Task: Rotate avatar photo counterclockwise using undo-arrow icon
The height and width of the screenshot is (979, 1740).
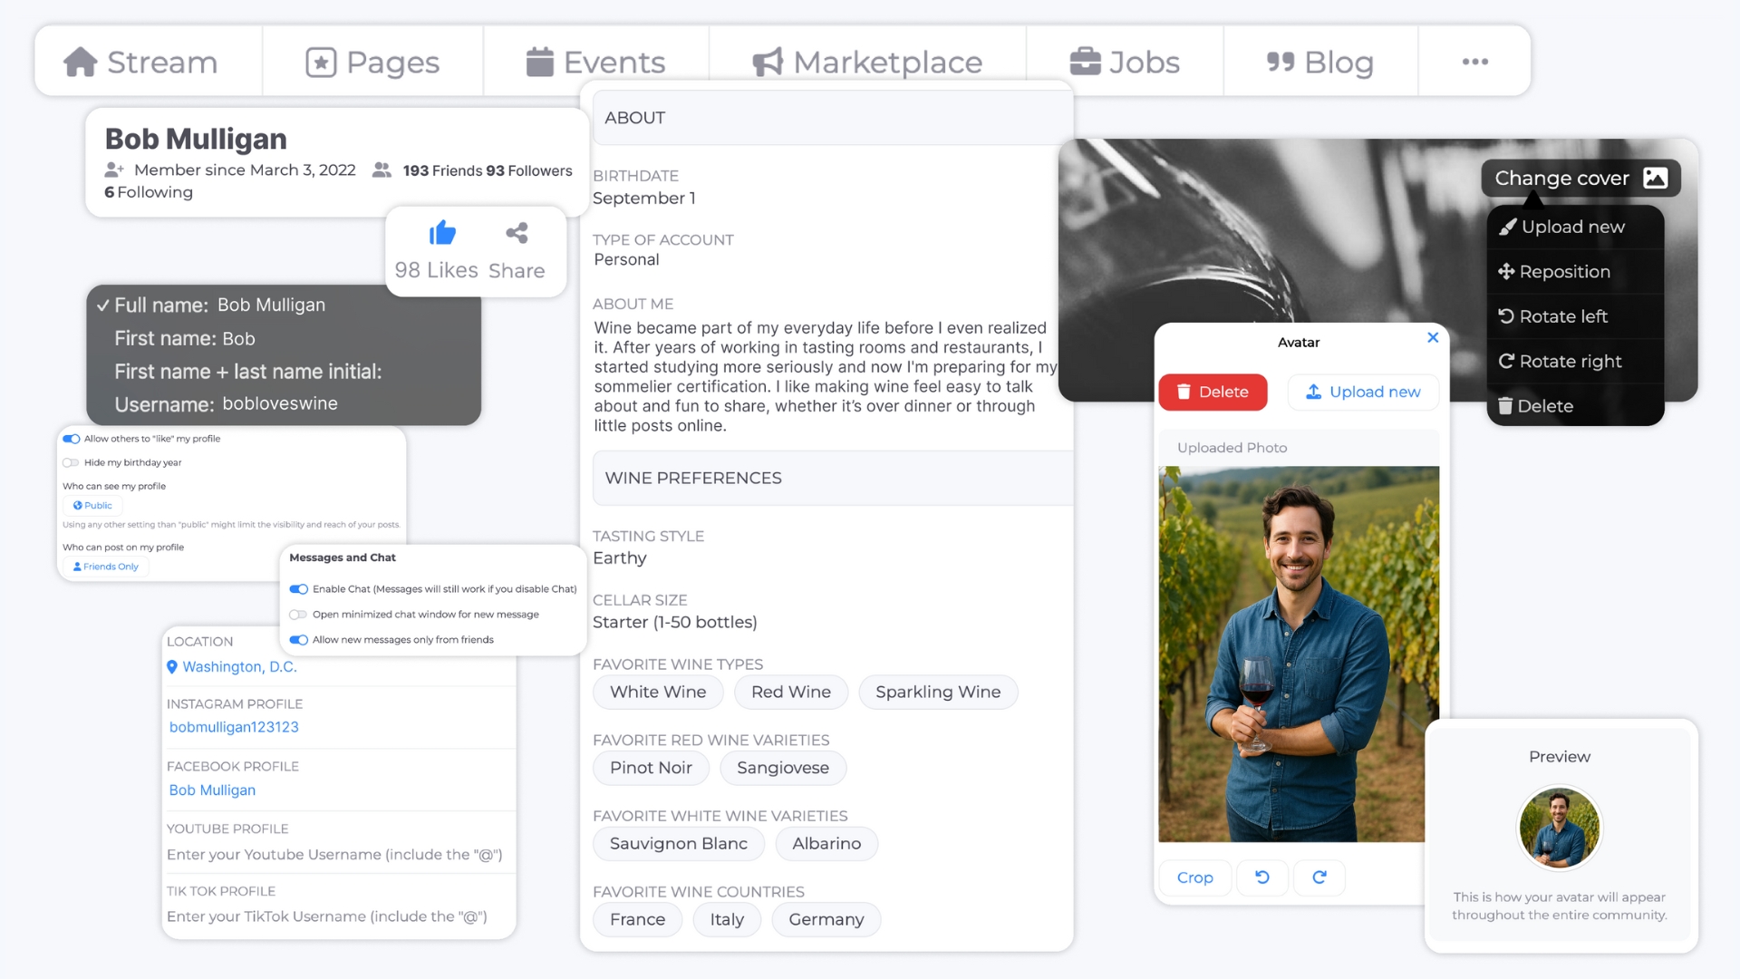Action: pyautogui.click(x=1261, y=877)
